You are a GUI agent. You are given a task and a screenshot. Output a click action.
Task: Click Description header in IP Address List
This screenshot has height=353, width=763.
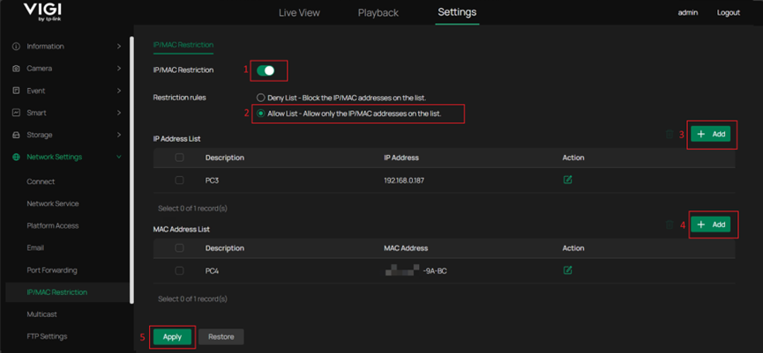pos(225,158)
